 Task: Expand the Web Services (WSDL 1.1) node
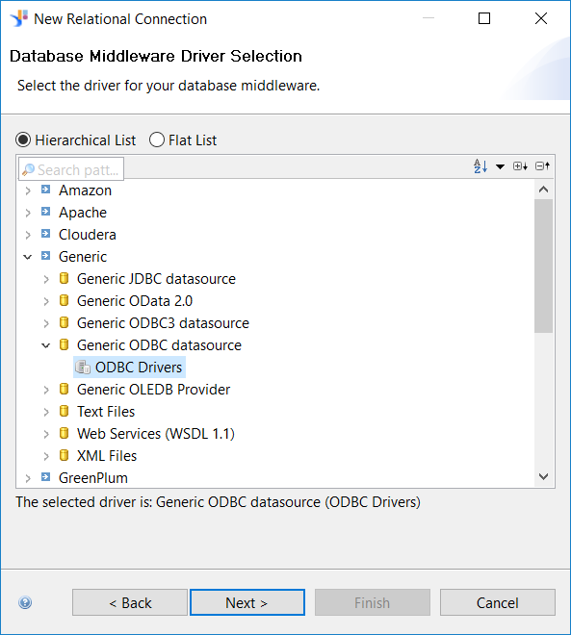click(x=46, y=434)
